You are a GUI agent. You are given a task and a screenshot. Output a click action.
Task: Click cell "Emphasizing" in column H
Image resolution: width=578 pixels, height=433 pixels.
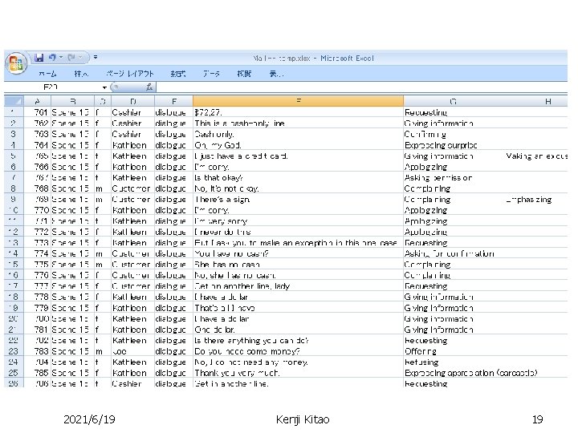535,199
